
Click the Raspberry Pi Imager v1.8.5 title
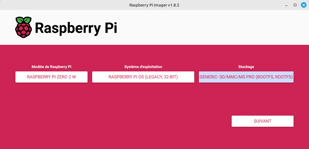coord(154,5)
